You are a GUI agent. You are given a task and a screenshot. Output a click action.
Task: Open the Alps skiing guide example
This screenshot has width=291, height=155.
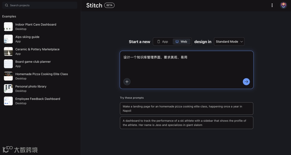coord(40,39)
